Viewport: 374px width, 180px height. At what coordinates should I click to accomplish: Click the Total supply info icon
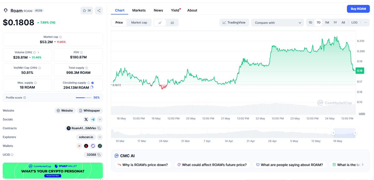87,68
